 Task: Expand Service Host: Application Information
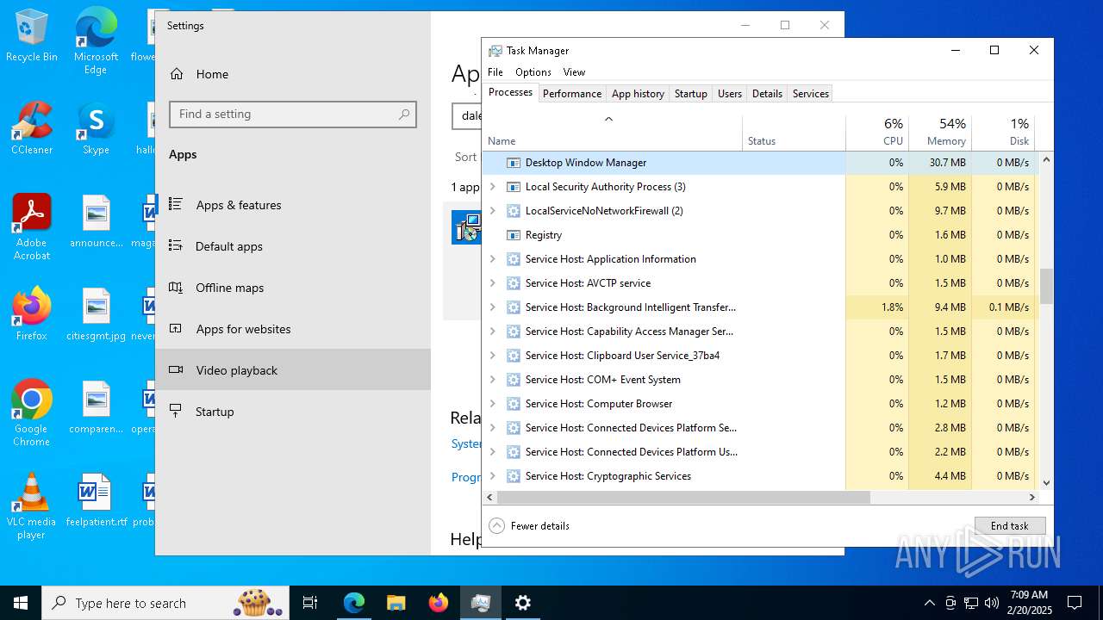click(493, 259)
